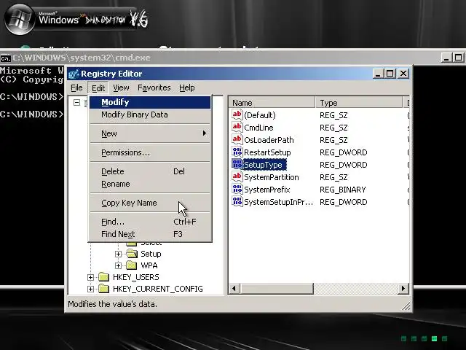
Task: Open the Favorites menu
Action: click(154, 87)
